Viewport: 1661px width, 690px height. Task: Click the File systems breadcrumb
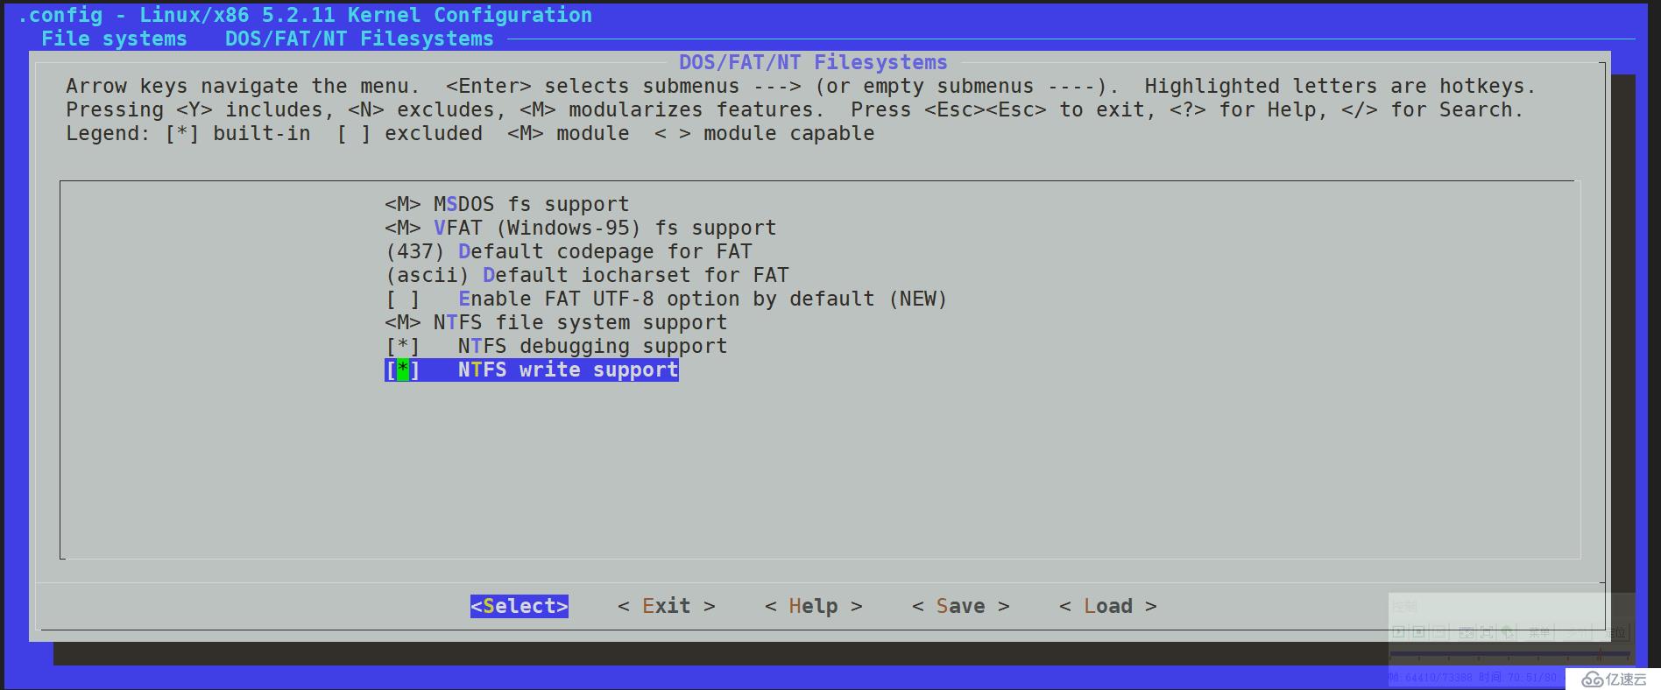[114, 39]
